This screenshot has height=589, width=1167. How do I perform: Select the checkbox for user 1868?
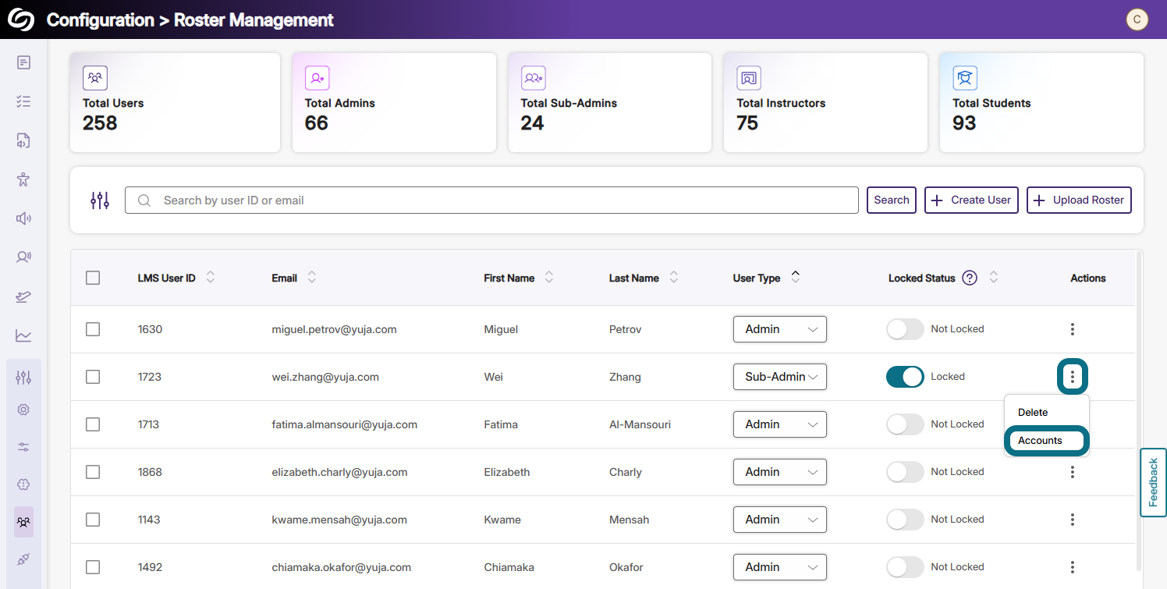point(93,472)
